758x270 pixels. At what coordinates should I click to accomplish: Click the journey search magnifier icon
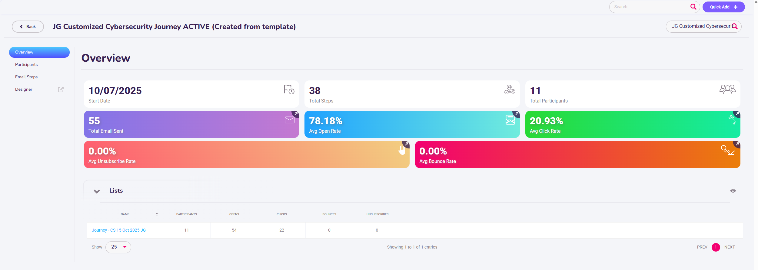click(735, 27)
